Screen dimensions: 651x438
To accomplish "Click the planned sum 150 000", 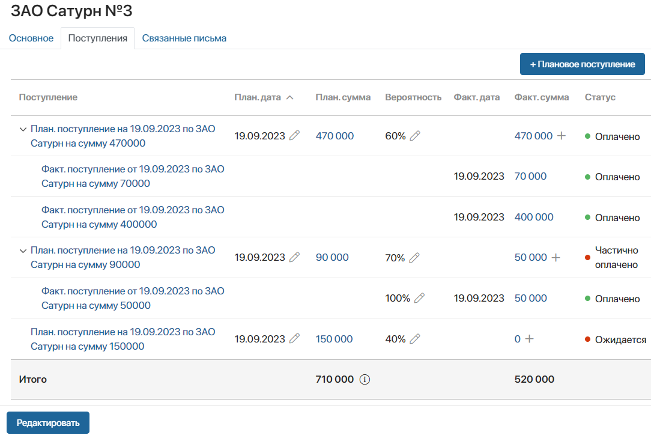I will pos(335,339).
